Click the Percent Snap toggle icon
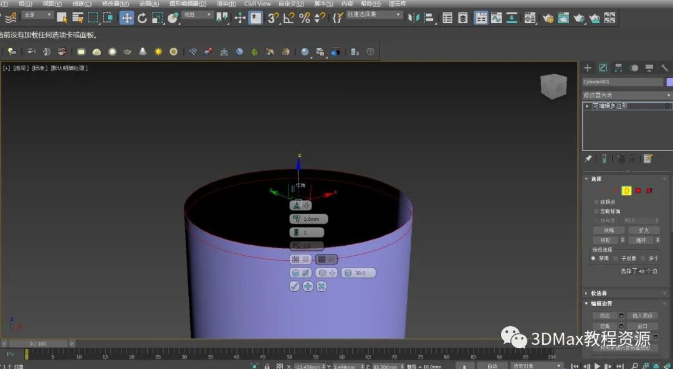Screen dimensions: 673x369 (x=304, y=18)
